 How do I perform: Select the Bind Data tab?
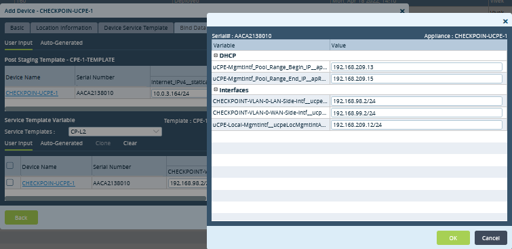[x=191, y=28]
